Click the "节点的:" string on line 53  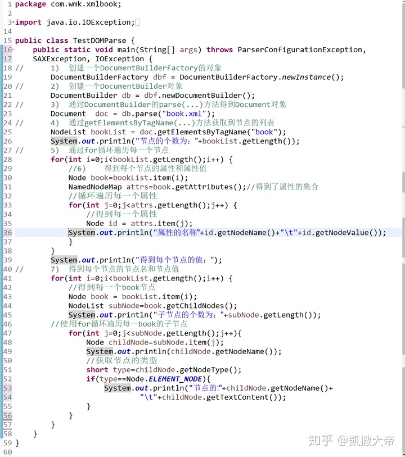click(x=205, y=388)
